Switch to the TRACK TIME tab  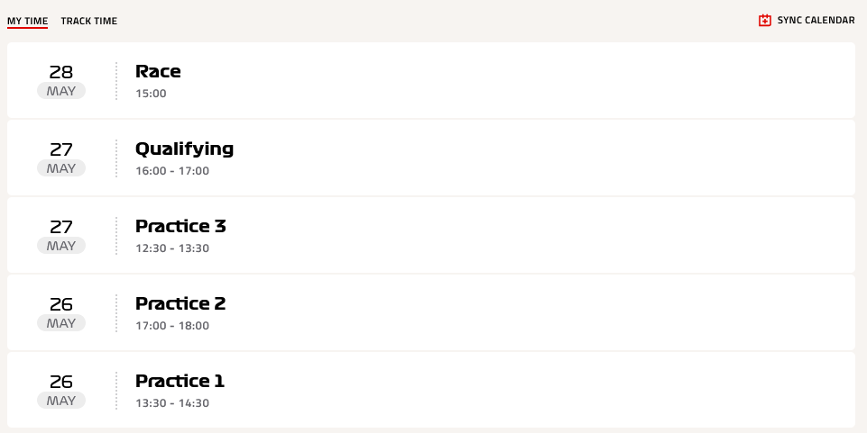coord(89,21)
